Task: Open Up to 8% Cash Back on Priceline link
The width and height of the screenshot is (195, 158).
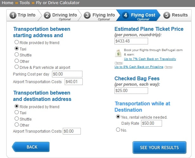Action: pos(139,67)
